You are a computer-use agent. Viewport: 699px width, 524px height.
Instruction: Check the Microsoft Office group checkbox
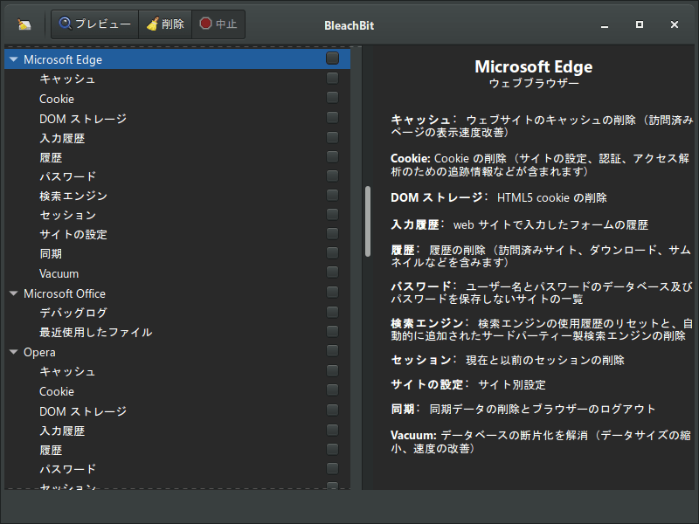click(x=332, y=293)
